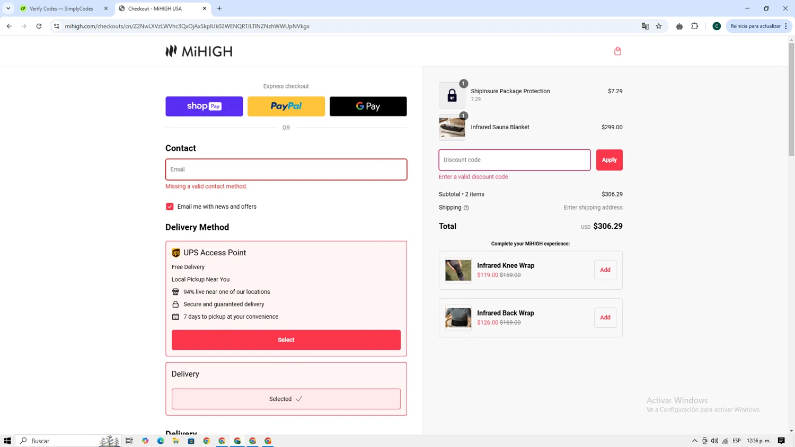Image resolution: width=795 pixels, height=447 pixels.
Task: Click the Chrome translate page icon
Action: point(645,26)
